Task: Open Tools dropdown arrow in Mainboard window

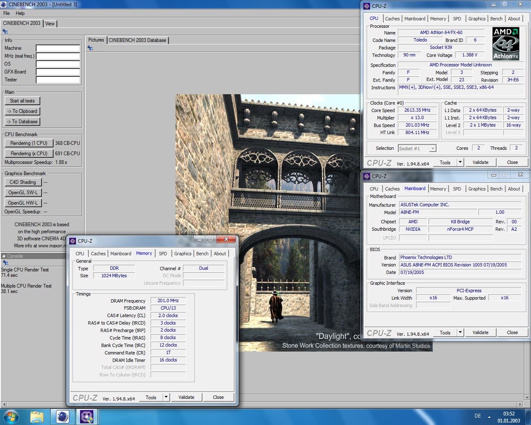Action: coord(460,332)
